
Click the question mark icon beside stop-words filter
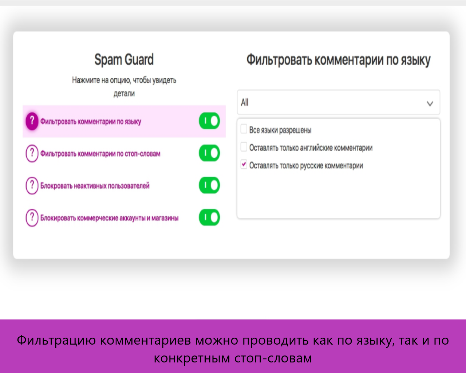[32, 153]
